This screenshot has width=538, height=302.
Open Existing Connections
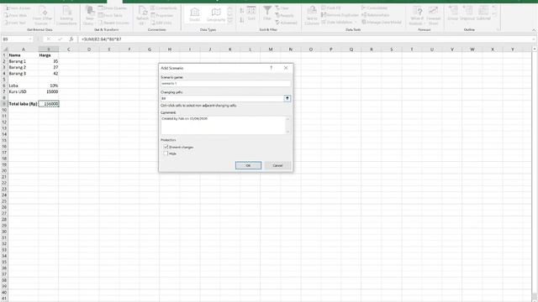pyautogui.click(x=66, y=16)
